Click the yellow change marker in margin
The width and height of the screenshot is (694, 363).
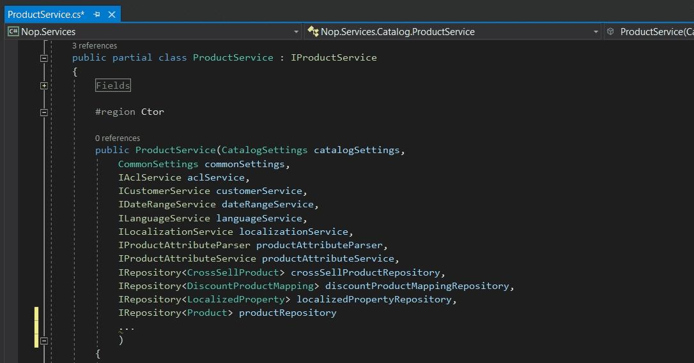pos(36,327)
